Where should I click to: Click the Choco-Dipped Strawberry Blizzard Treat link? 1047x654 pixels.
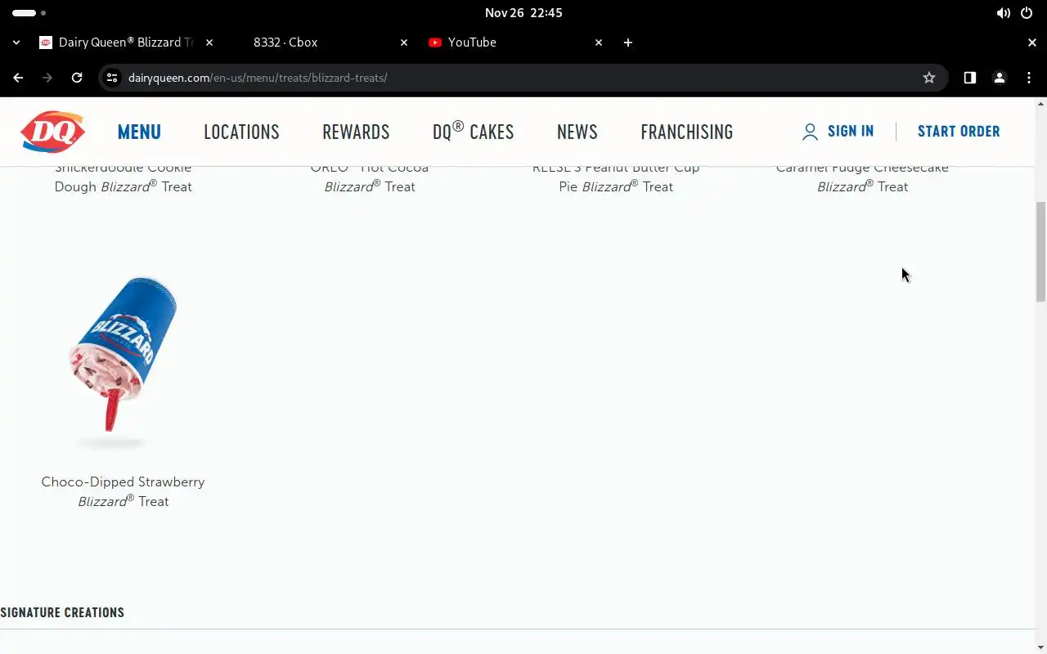click(124, 491)
